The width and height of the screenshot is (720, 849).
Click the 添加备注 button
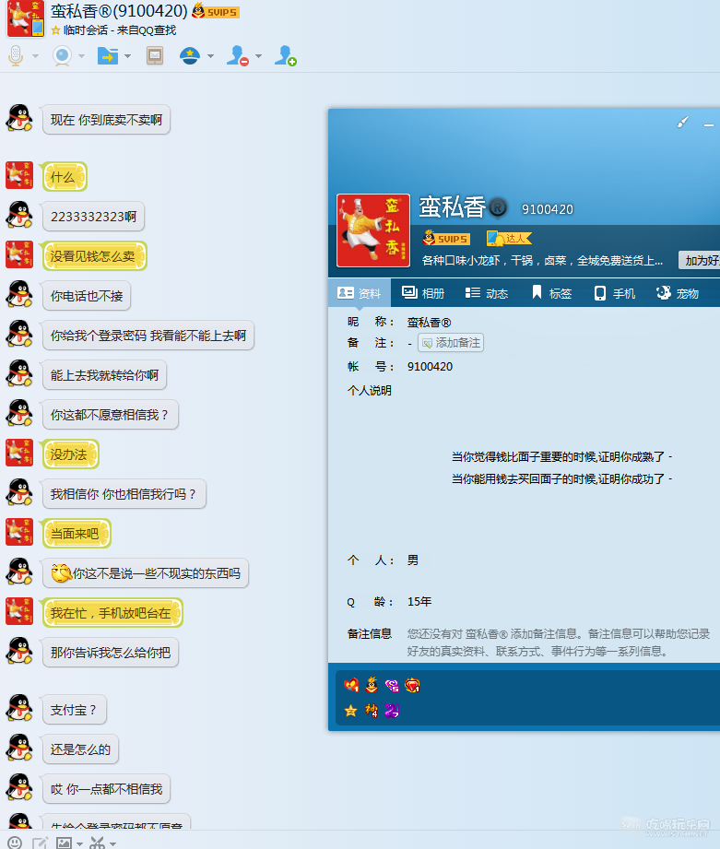coord(451,343)
